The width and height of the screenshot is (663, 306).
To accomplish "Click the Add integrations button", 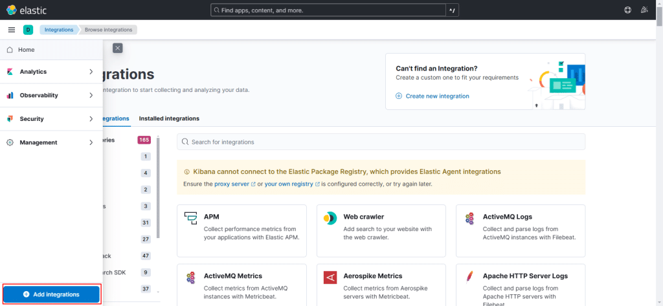I will pos(51,294).
